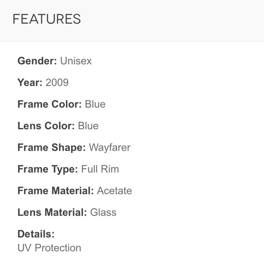Select the Blue frame color value
The image size is (264, 264).
95,104
